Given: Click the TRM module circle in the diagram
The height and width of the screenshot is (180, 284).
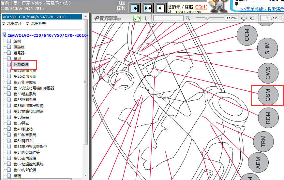Looking at the screenshot, I should (x=263, y=141).
